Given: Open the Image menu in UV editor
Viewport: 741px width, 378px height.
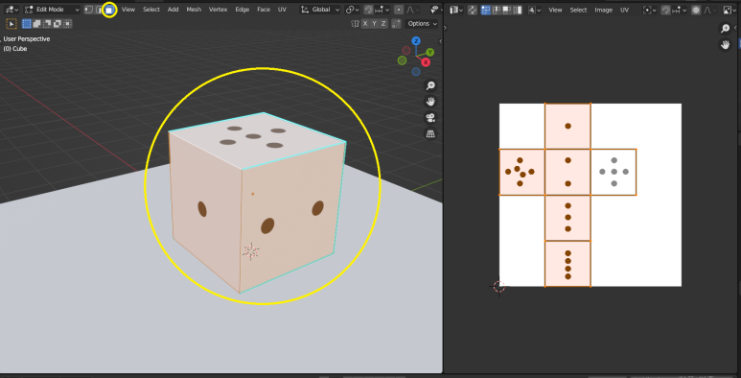Looking at the screenshot, I should (604, 10).
